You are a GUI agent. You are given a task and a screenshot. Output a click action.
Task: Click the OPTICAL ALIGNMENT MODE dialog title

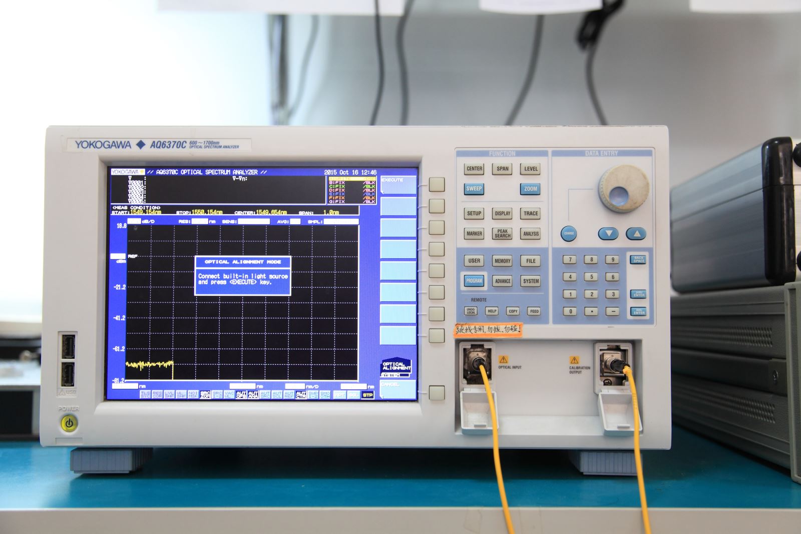coord(243,262)
